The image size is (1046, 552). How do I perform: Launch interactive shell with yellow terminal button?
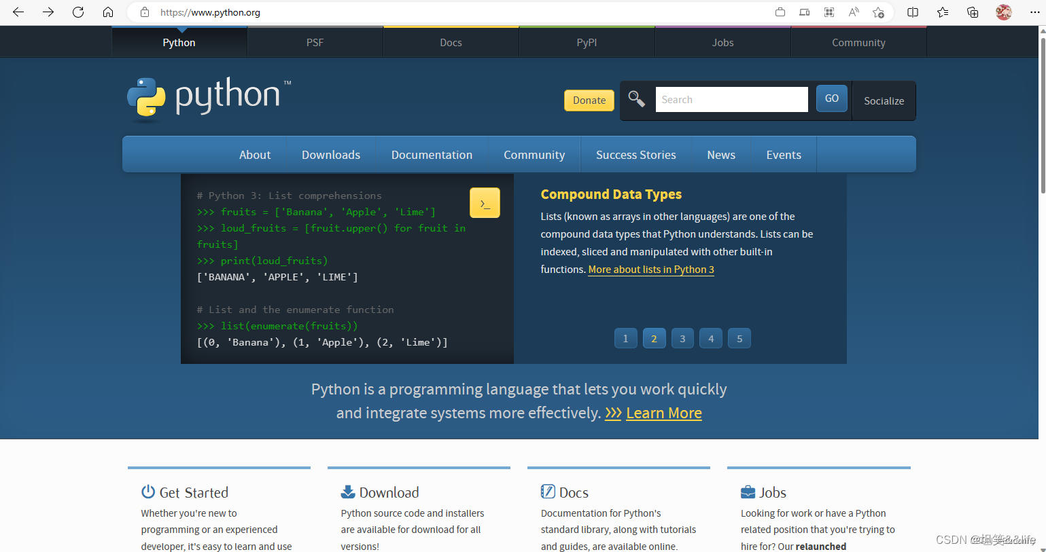[x=485, y=203]
